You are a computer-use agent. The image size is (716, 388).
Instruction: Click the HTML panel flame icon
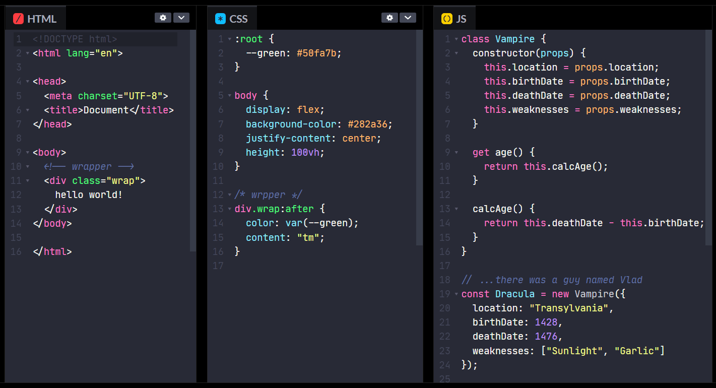(18, 18)
